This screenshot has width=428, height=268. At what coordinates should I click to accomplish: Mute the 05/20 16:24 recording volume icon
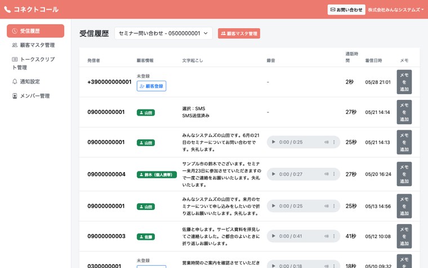326,174
